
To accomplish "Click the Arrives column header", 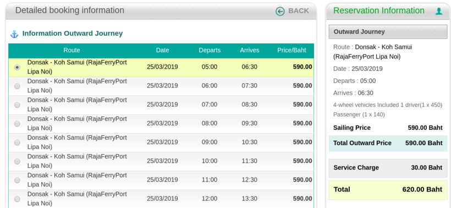I will coord(250,50).
